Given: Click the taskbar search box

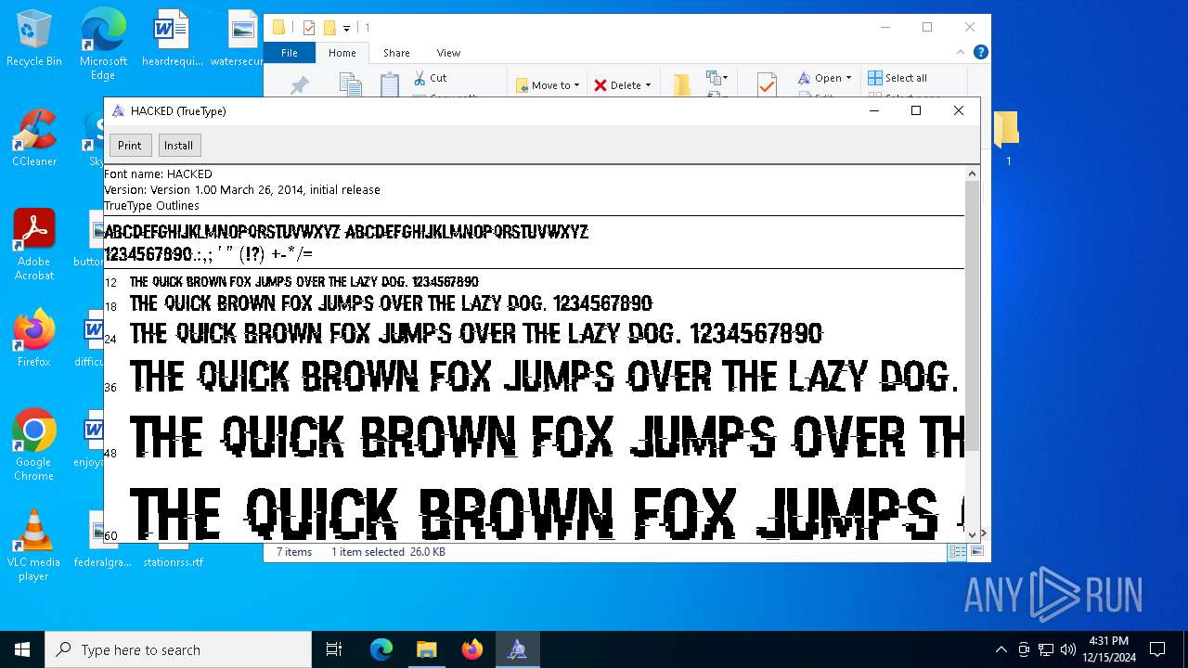Looking at the screenshot, I should tap(178, 649).
